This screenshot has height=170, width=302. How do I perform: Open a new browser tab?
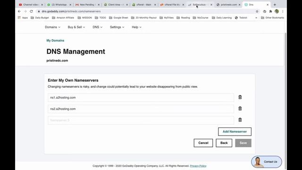[275, 5]
